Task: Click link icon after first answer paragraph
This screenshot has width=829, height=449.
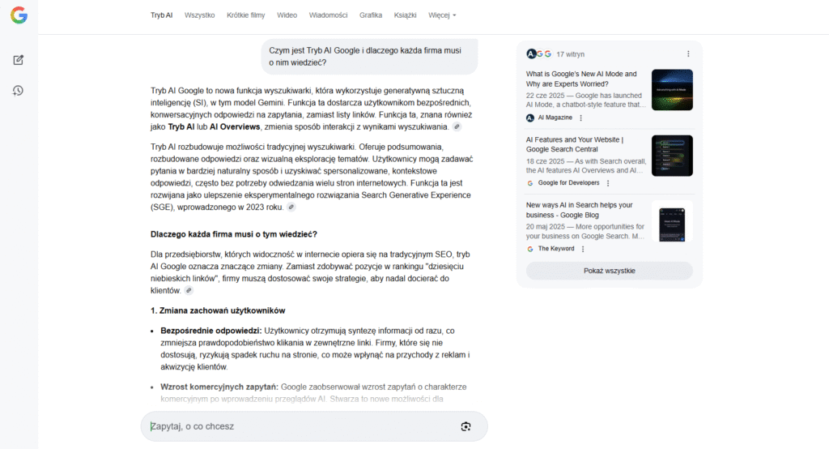Action: (457, 127)
